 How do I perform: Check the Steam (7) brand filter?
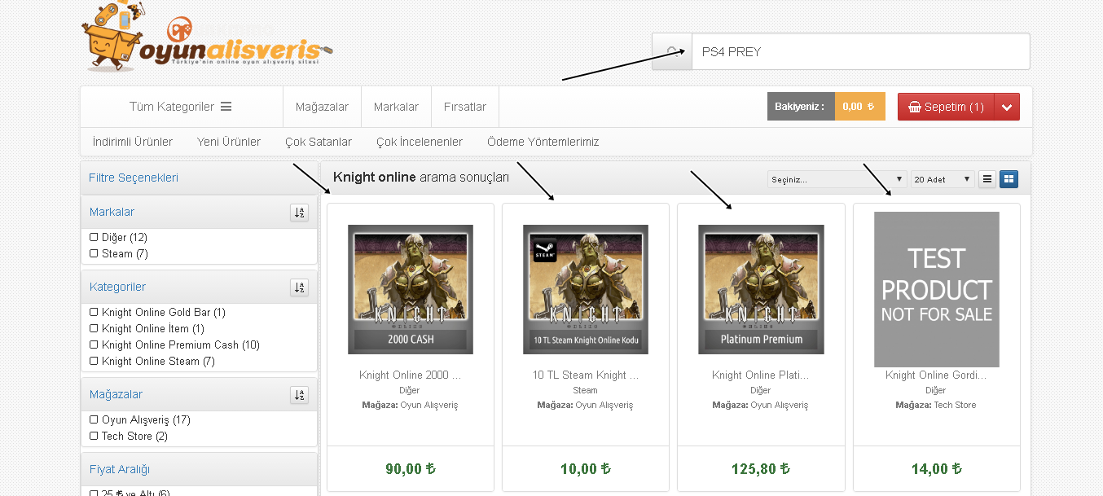pyautogui.click(x=94, y=254)
